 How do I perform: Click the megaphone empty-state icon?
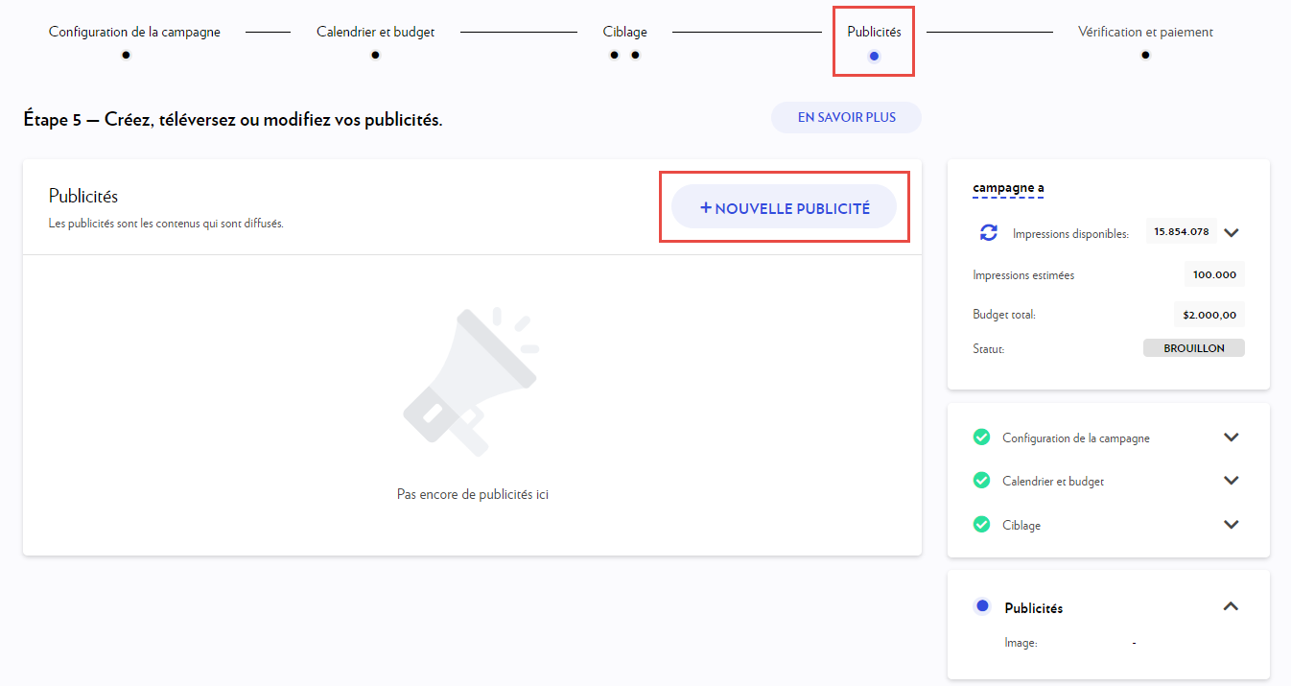pos(470,381)
